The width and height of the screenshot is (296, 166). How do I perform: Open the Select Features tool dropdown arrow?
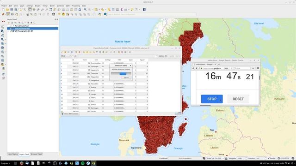tap(99, 10)
